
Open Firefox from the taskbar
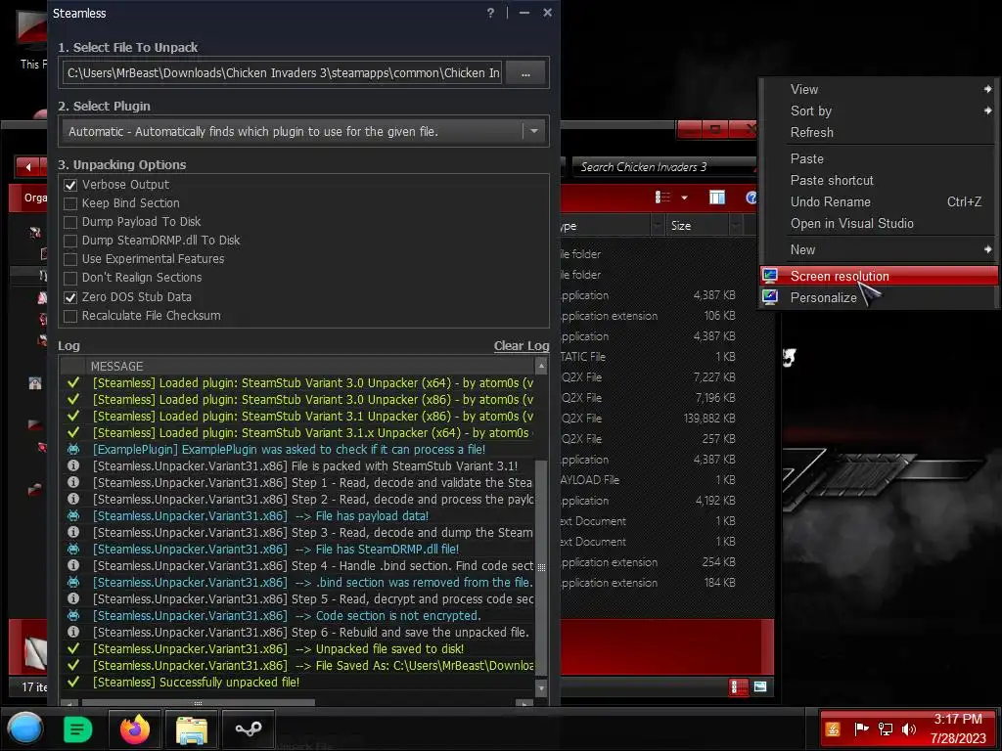point(135,729)
